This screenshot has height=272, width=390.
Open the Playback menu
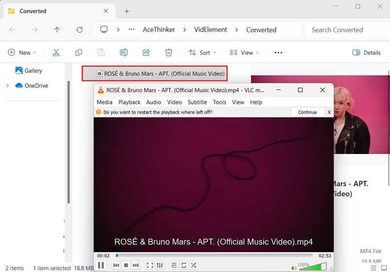pos(129,102)
